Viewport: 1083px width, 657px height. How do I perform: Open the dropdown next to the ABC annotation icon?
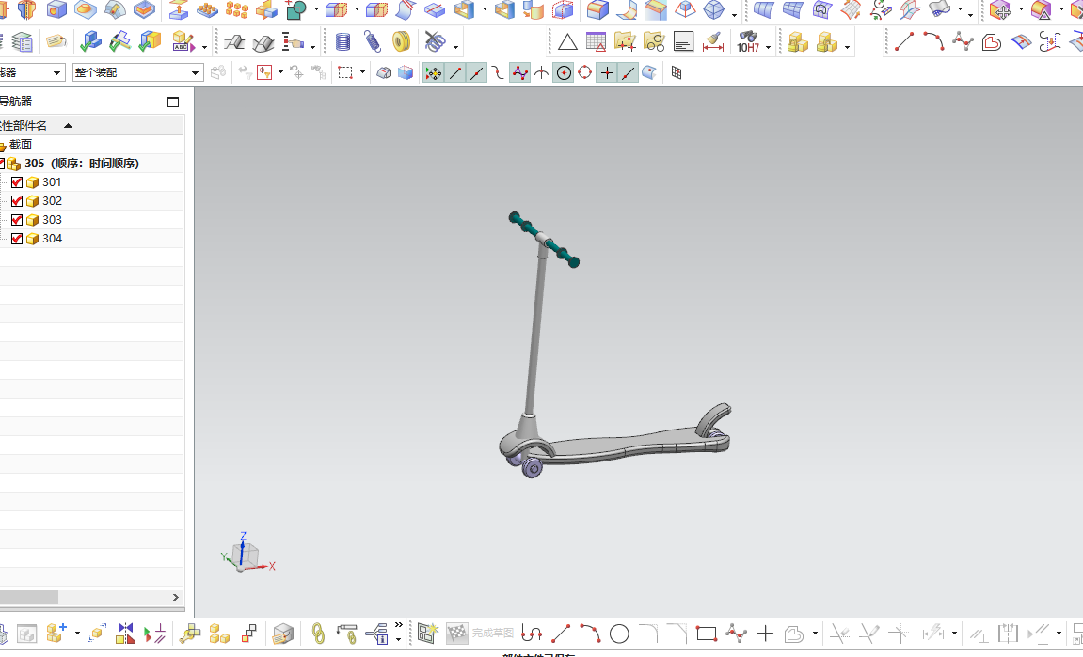(x=204, y=47)
